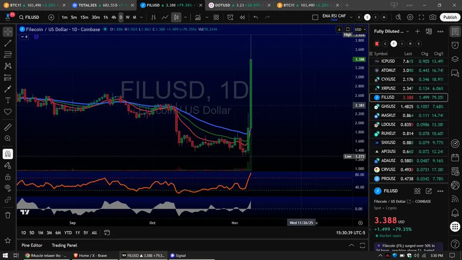Collapse the indicator legend showing 4
The image size is (462, 260).
(24, 37)
